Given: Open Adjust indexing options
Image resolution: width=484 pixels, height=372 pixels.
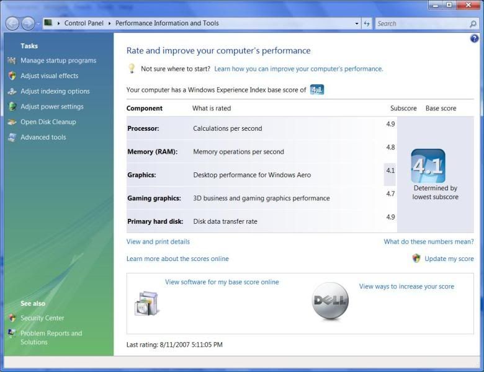Looking at the screenshot, I should [x=55, y=91].
